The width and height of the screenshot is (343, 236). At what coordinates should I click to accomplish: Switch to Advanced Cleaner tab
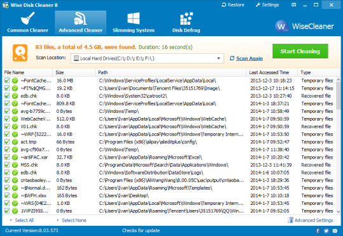(81, 22)
